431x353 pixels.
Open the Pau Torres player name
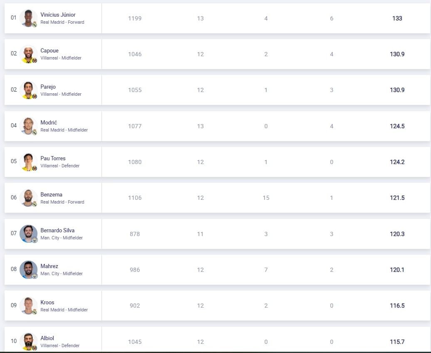click(53, 158)
